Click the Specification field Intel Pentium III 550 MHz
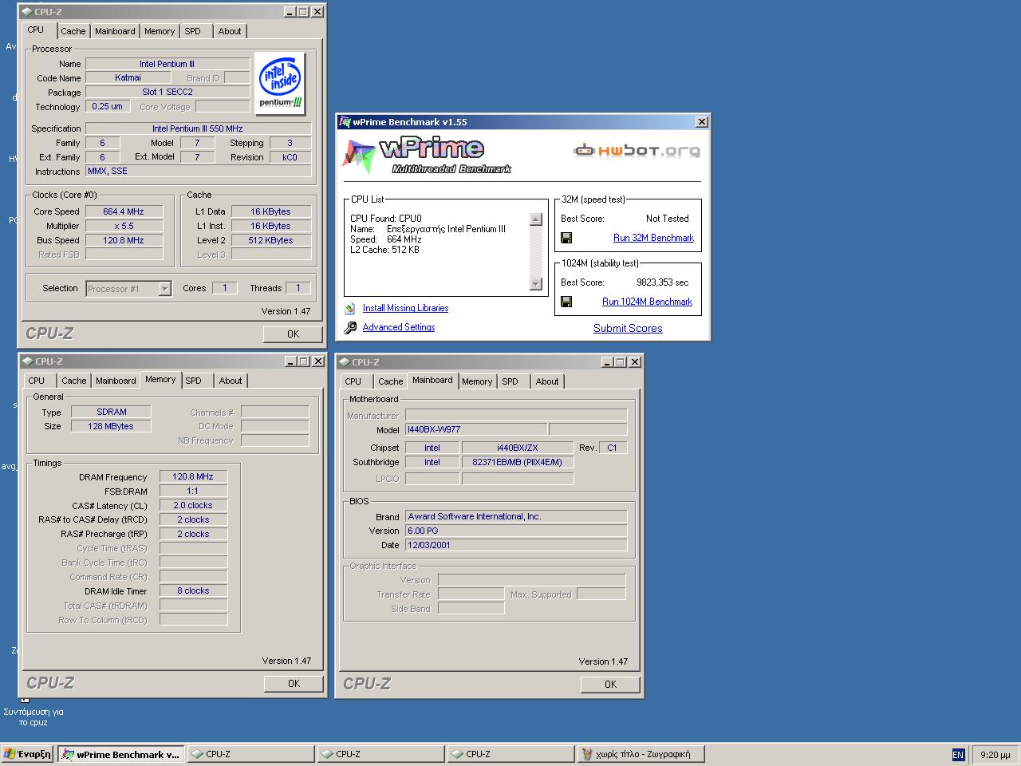The width and height of the screenshot is (1021, 766). tap(198, 128)
